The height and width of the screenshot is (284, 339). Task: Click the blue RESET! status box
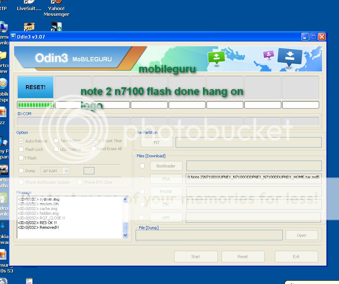[x=35, y=87]
